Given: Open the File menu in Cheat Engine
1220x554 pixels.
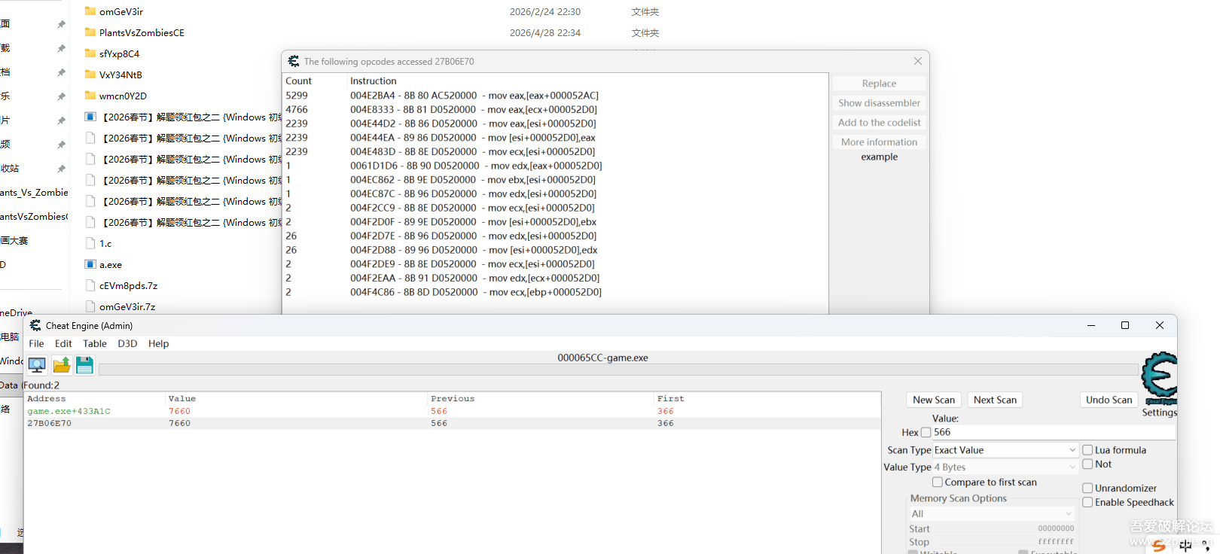Looking at the screenshot, I should (x=36, y=343).
